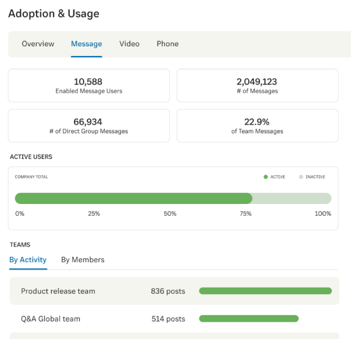Click the # of Messages card
351x339 pixels.
[x=257, y=85]
